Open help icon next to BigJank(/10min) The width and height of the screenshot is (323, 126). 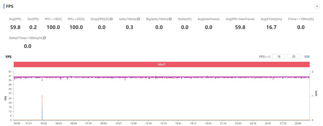tap(170, 19)
